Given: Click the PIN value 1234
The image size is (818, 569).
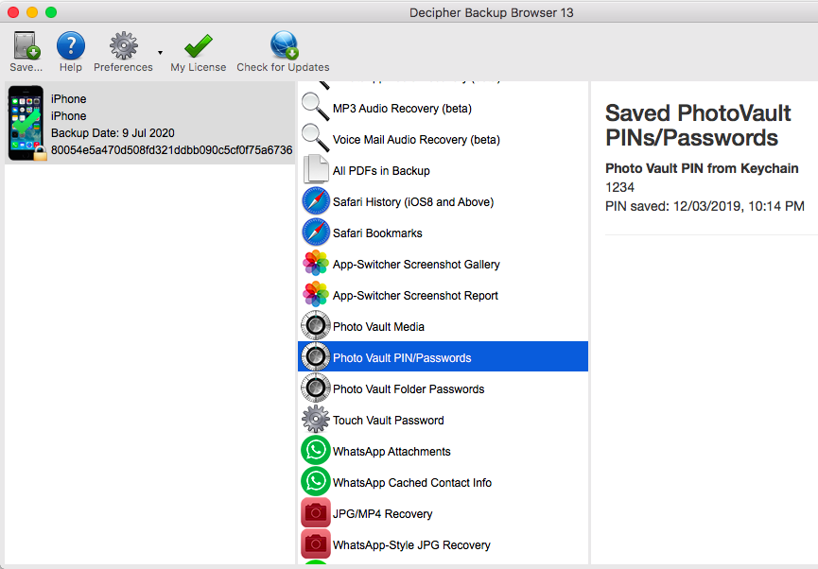Looking at the screenshot, I should click(x=619, y=187).
